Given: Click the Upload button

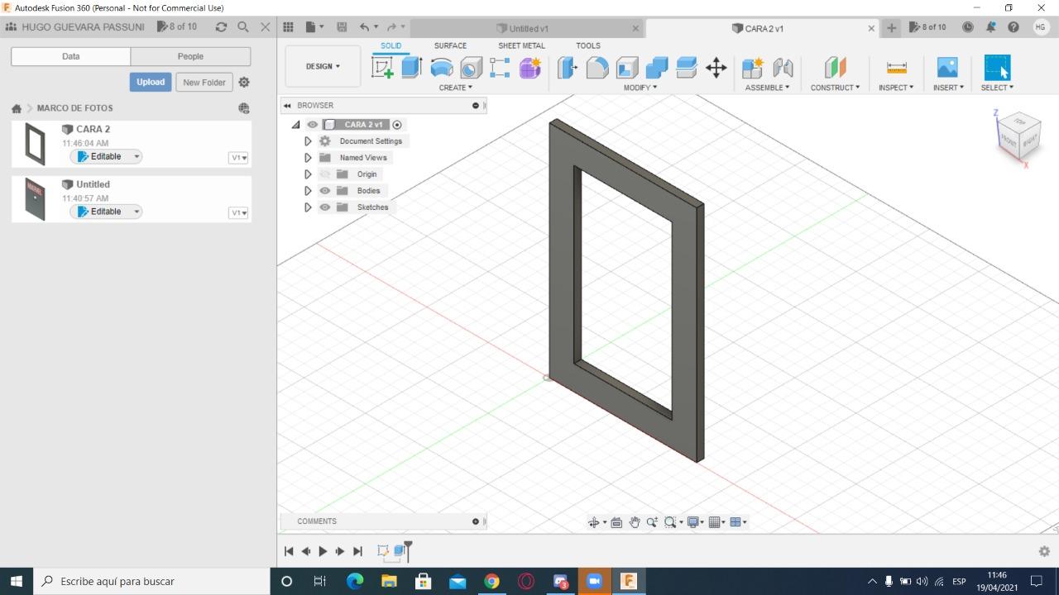Looking at the screenshot, I should point(151,83).
